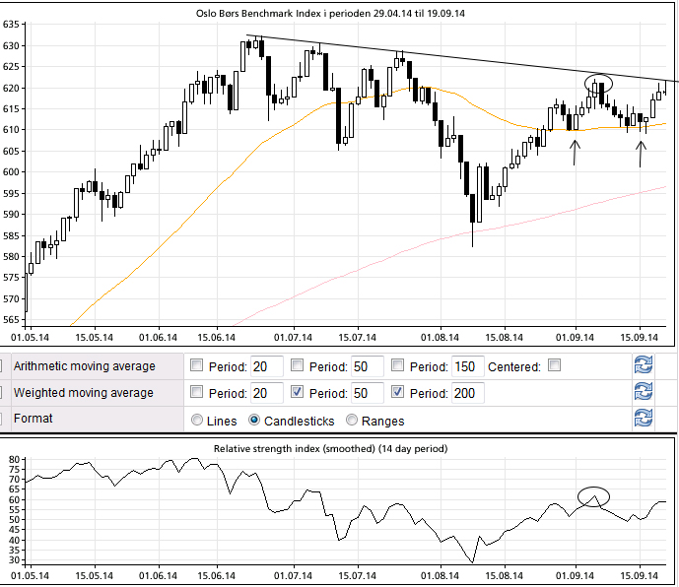
Task: Uncheck the Weighted moving average Period 200 checkbox
Action: (x=398, y=392)
